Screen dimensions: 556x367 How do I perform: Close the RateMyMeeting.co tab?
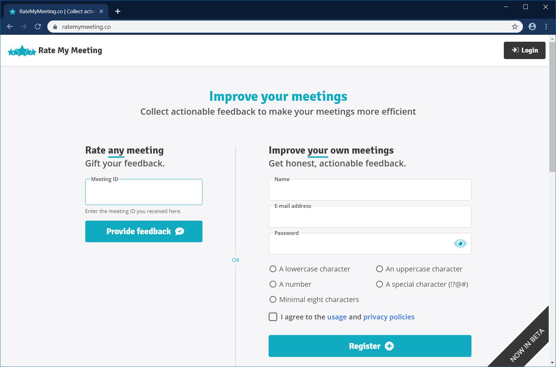point(101,11)
